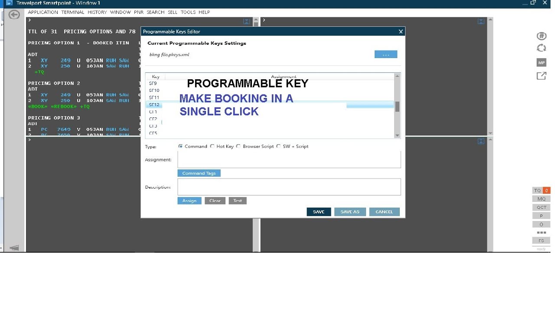Select the SF10 key row

(270, 91)
